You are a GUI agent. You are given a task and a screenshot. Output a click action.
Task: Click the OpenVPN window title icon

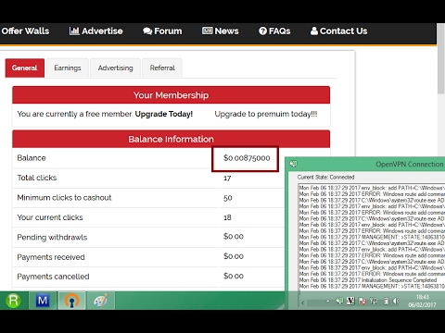tap(293, 164)
